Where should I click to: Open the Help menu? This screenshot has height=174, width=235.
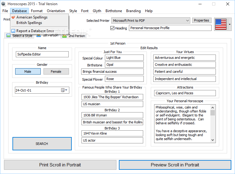pyautogui.click(x=149, y=11)
